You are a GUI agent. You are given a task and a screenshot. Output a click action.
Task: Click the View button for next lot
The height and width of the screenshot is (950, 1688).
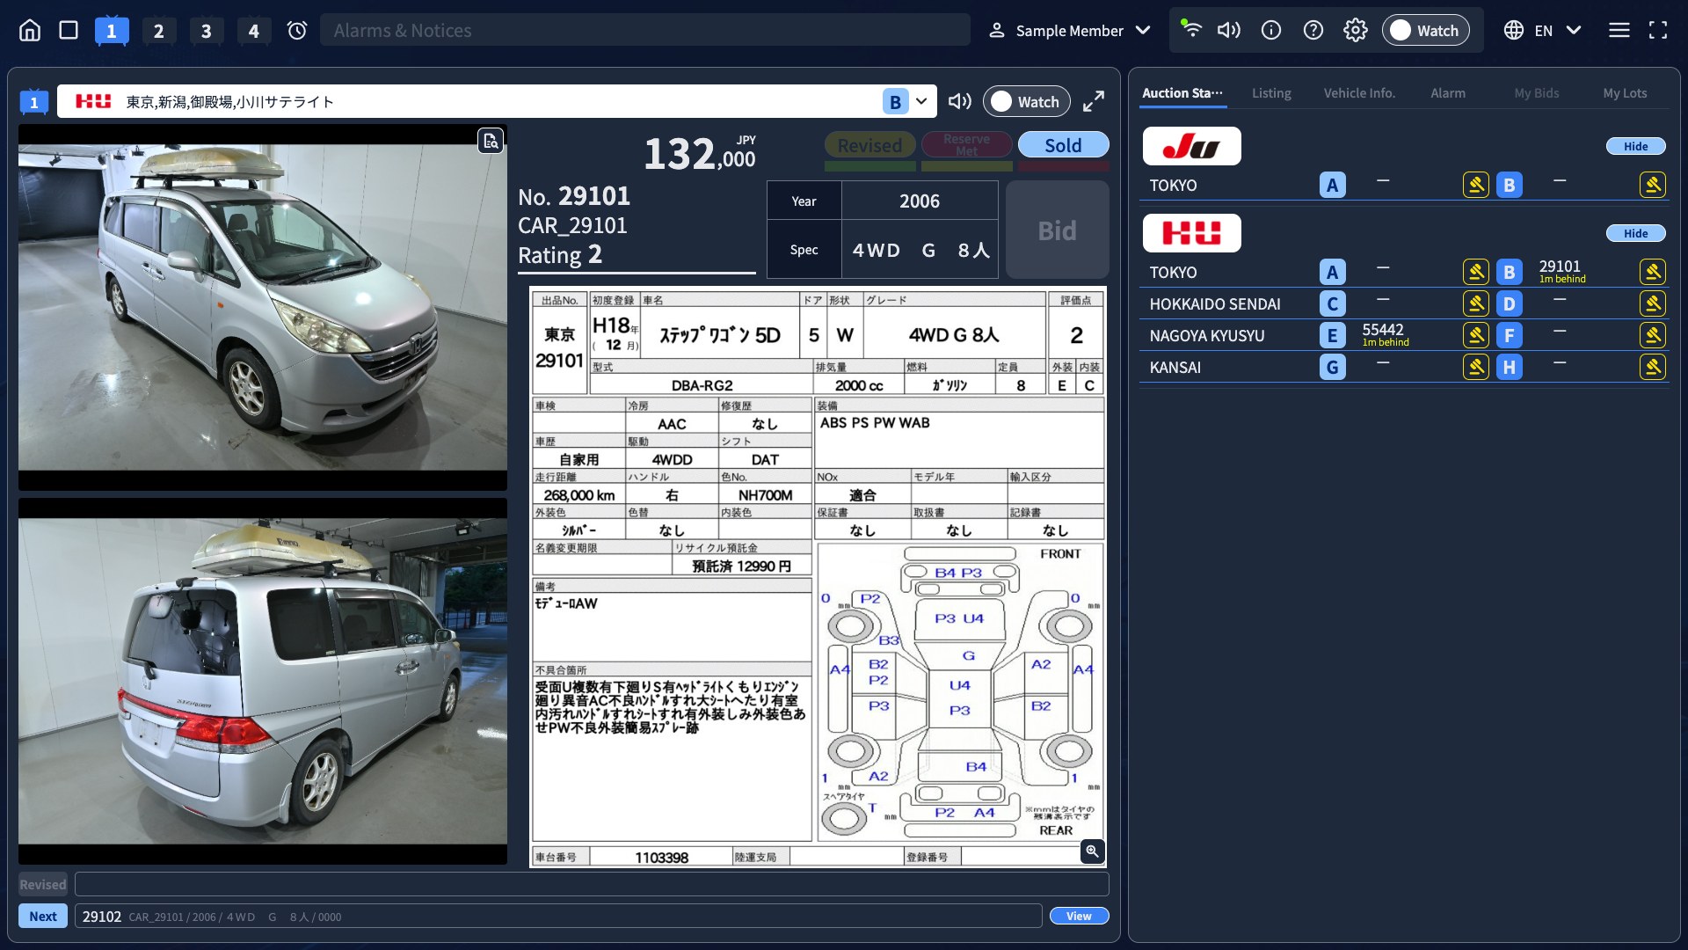point(1079,917)
